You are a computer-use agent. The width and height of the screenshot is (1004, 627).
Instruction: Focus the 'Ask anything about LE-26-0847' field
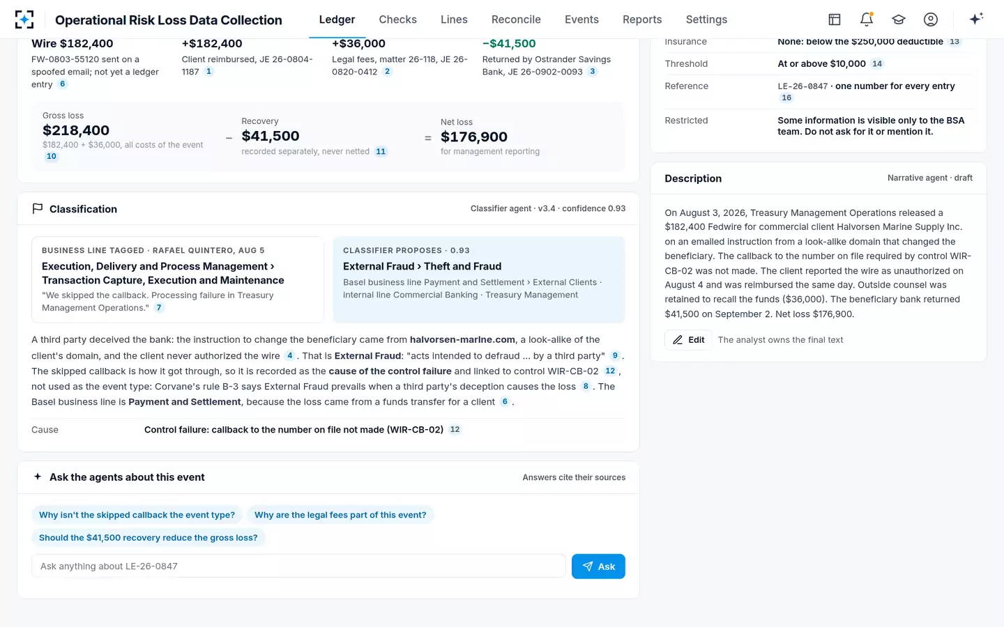pyautogui.click(x=298, y=566)
